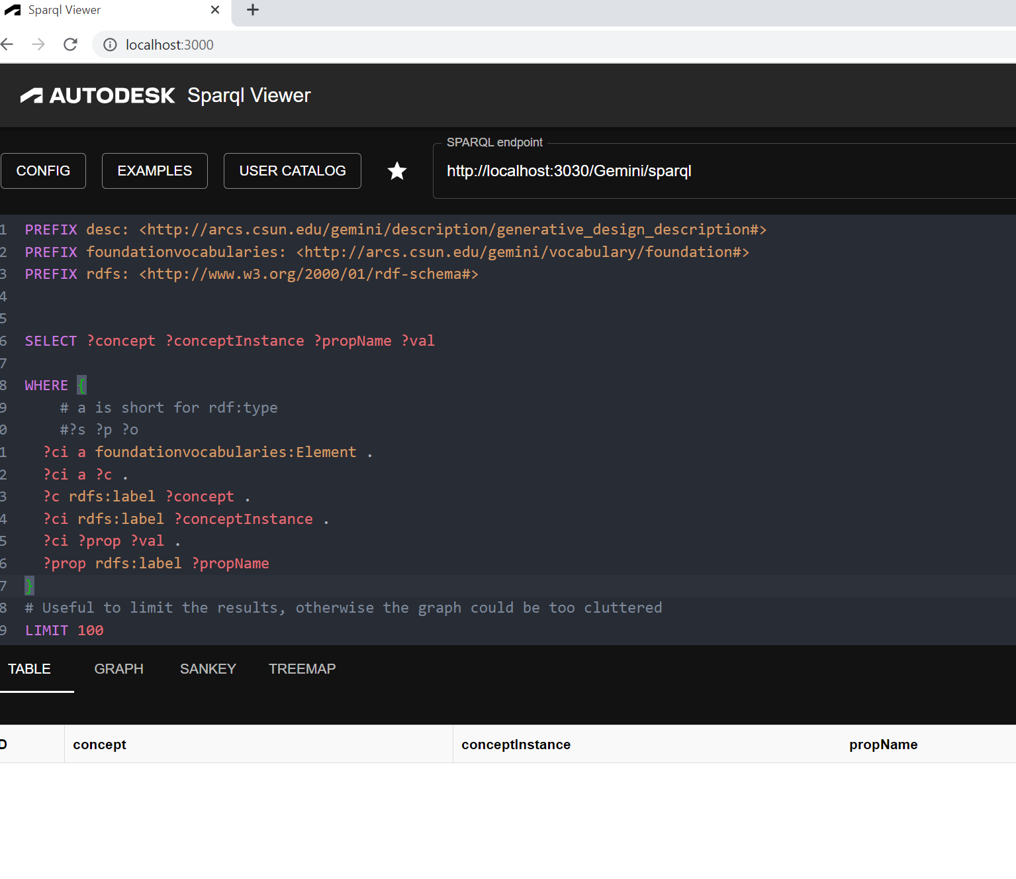Click the Autodesk logo in header

click(98, 95)
